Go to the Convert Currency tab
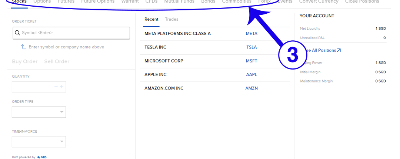This screenshot has width=400, height=159. click(x=319, y=1)
